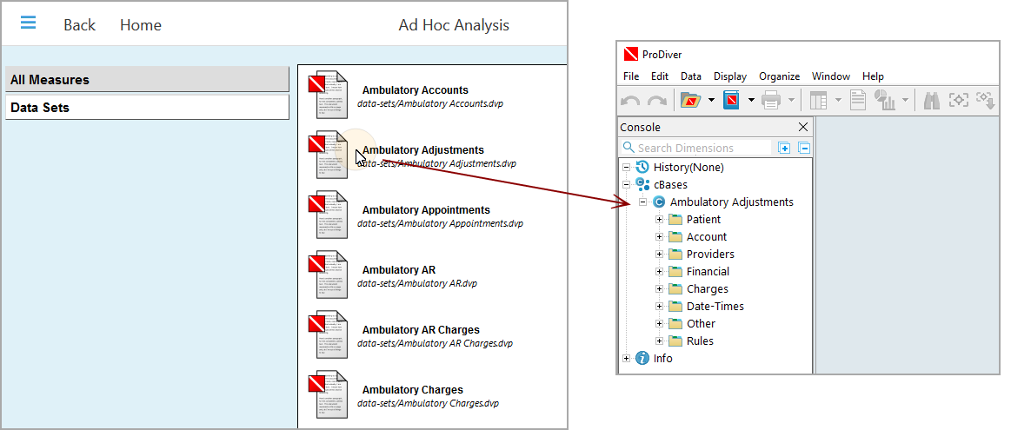Click the focus target toolbar icon
Image resolution: width=1011 pixels, height=430 pixels.
(x=958, y=100)
